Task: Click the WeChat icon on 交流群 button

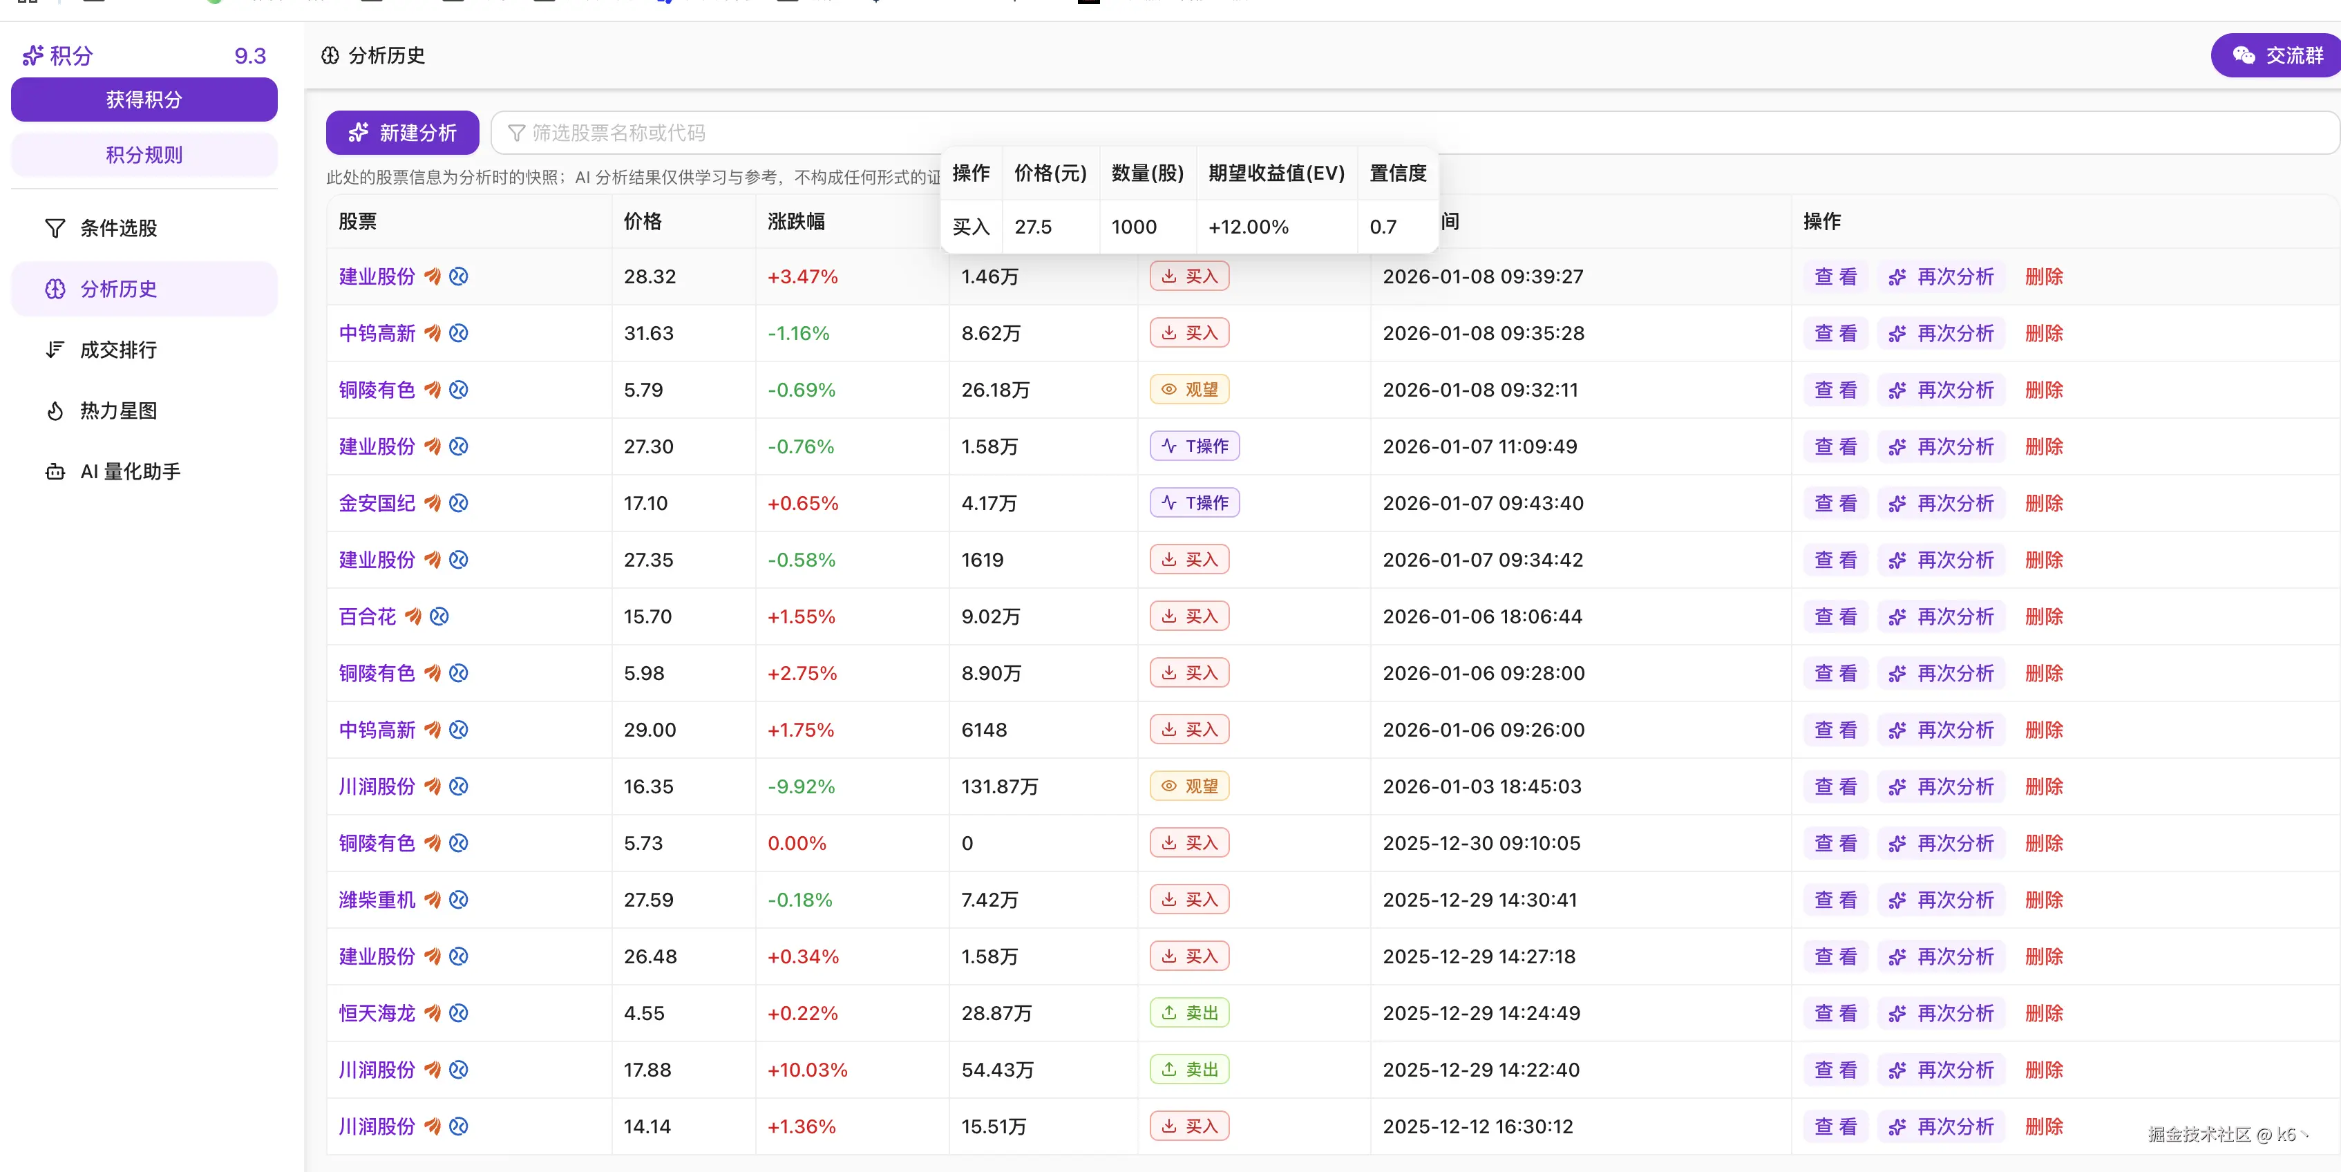Action: pos(2243,55)
